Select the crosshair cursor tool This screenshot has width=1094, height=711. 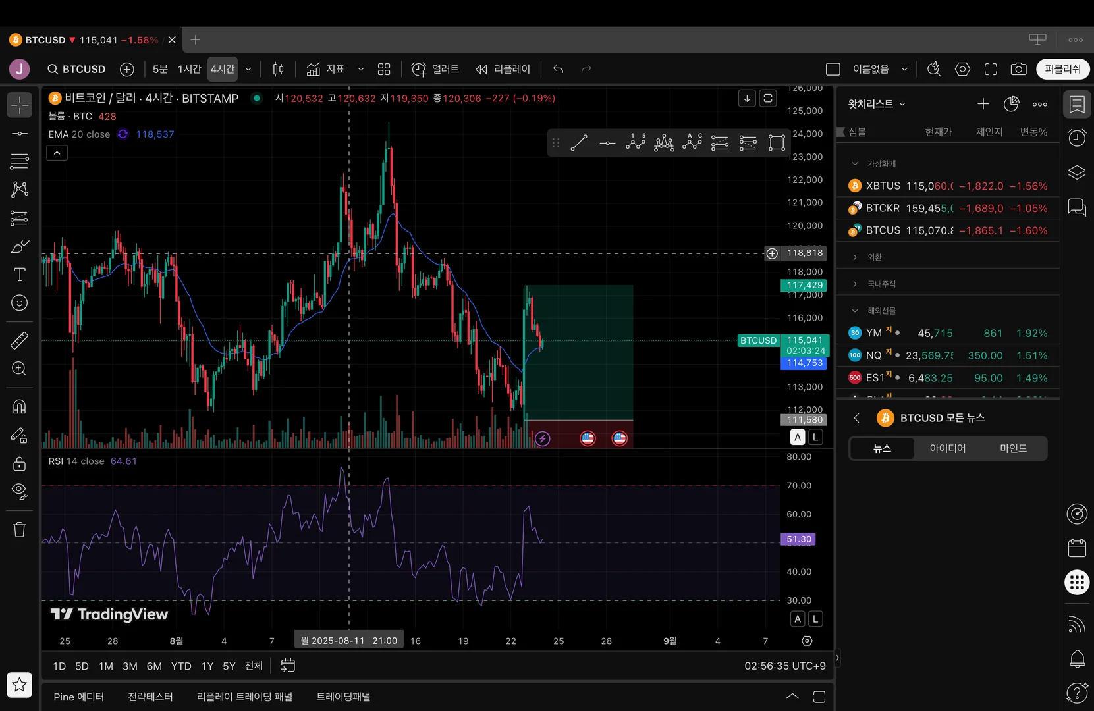(20, 105)
